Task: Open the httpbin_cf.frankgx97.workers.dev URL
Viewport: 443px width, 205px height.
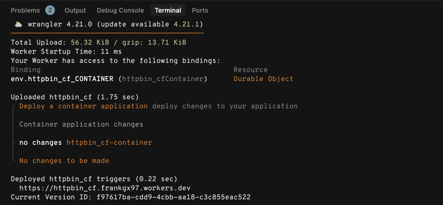Action: click(x=105, y=188)
